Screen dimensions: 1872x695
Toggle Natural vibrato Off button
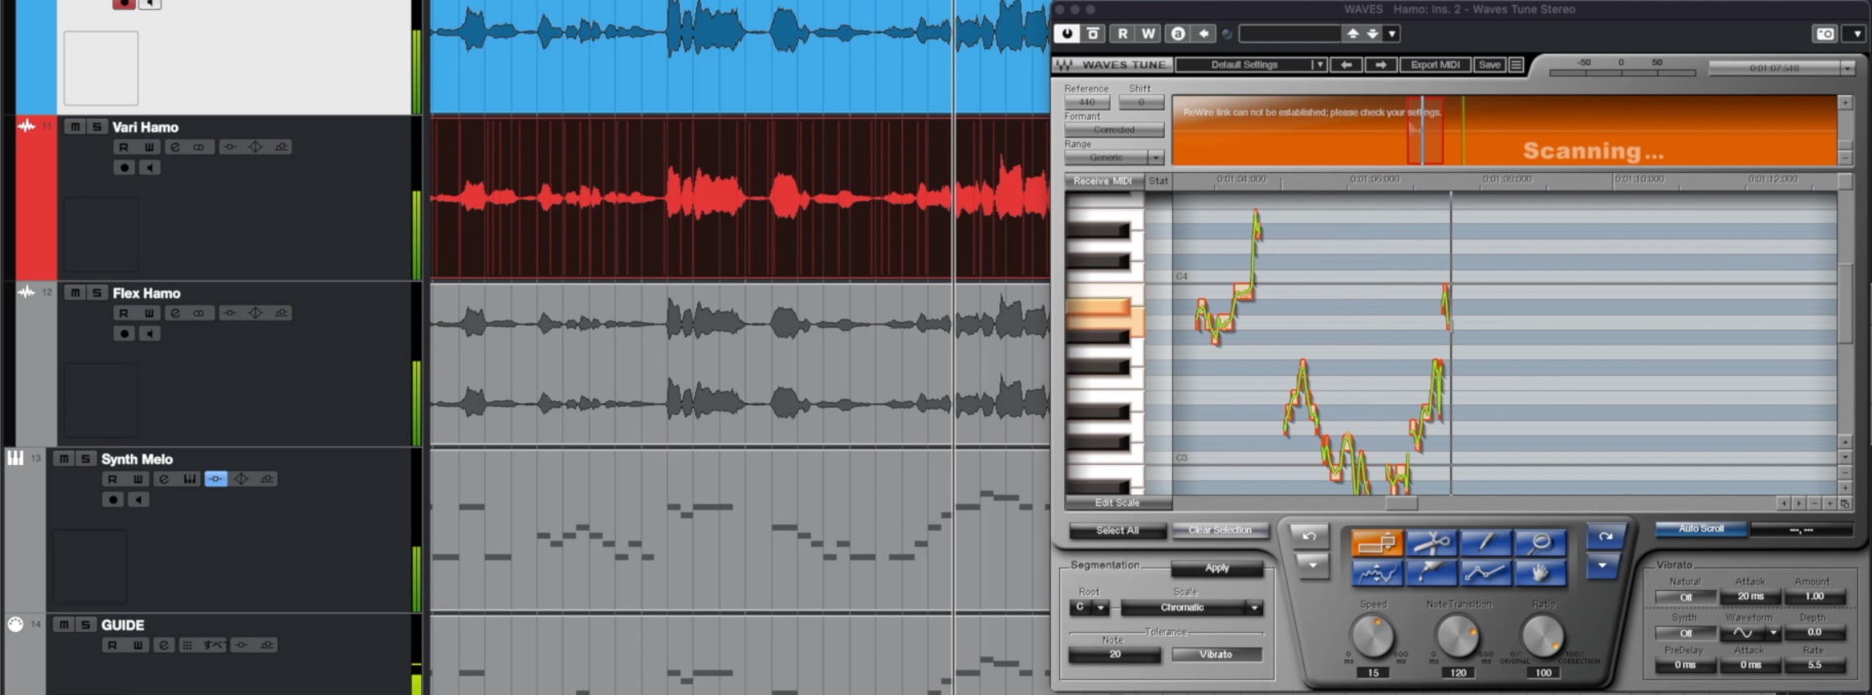pos(1685,597)
